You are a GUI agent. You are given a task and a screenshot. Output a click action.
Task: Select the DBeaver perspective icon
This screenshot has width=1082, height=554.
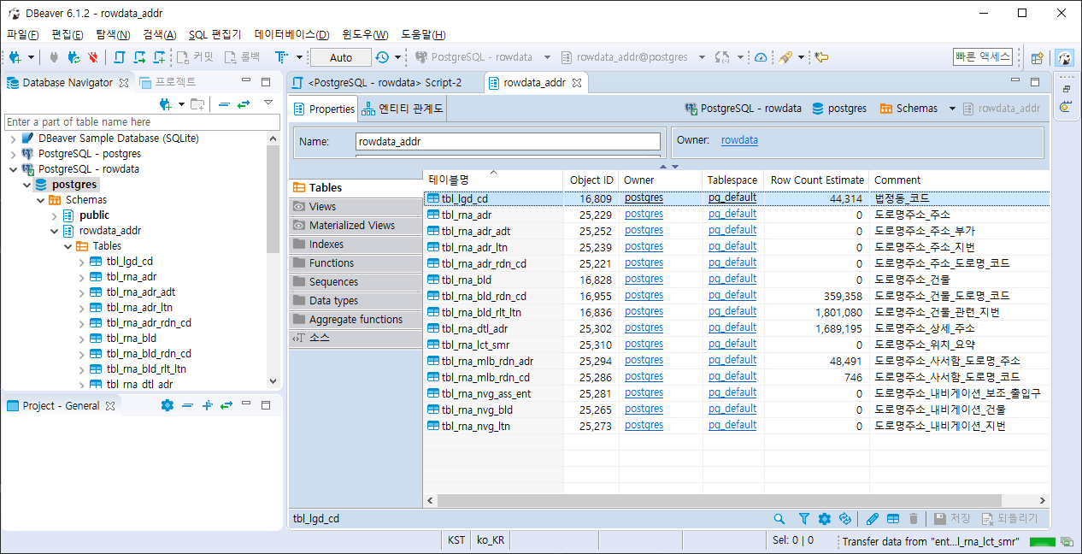[1065, 58]
